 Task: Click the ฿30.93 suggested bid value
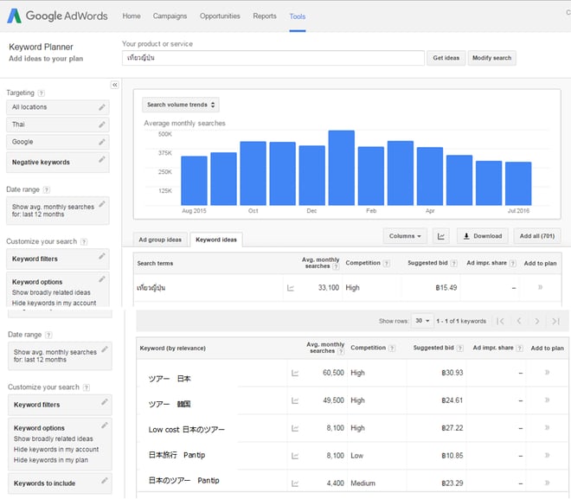pos(452,373)
